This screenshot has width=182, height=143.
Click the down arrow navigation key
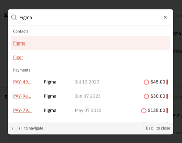click(x=13, y=128)
